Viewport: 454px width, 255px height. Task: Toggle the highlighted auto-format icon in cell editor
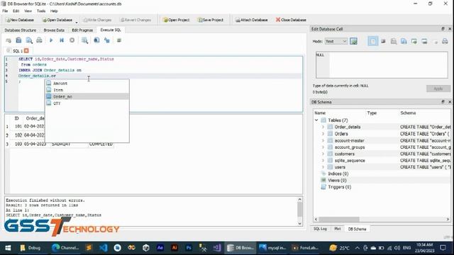[372, 41]
